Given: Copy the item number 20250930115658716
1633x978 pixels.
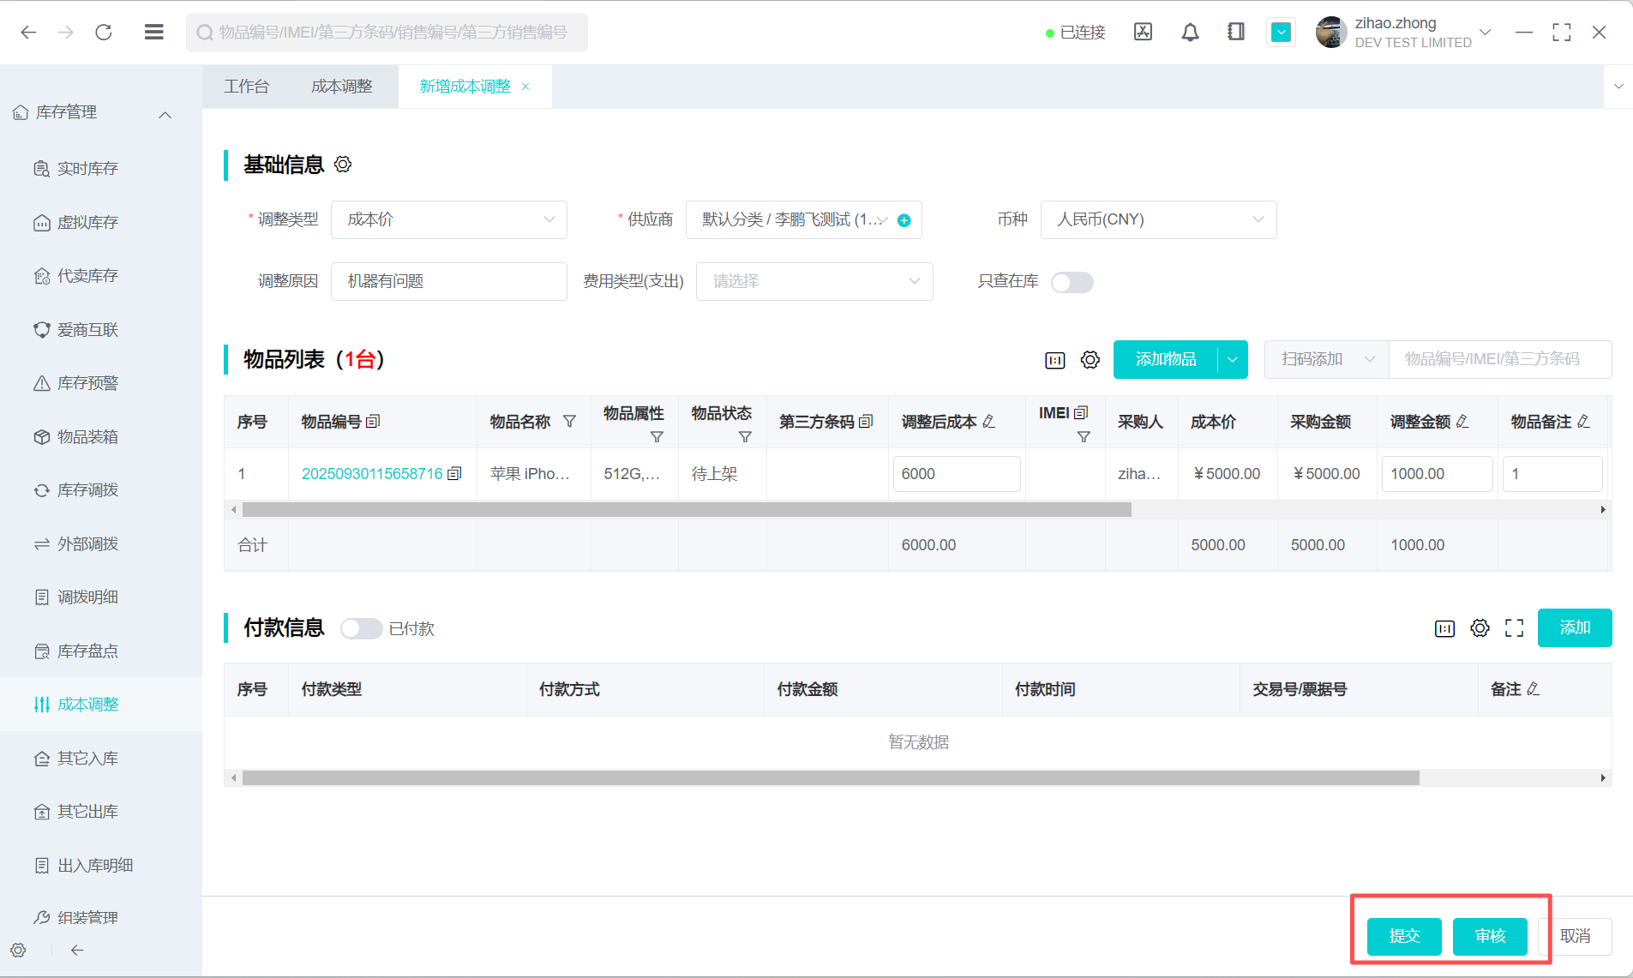Looking at the screenshot, I should click(x=454, y=474).
